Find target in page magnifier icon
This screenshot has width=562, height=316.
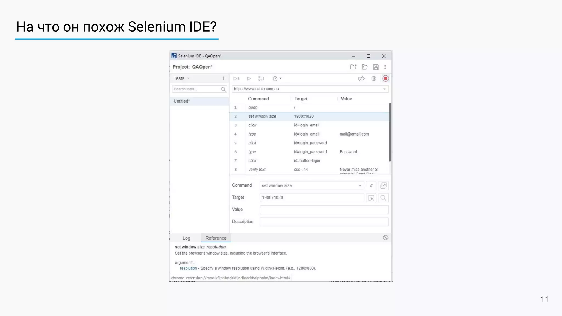[383, 198]
